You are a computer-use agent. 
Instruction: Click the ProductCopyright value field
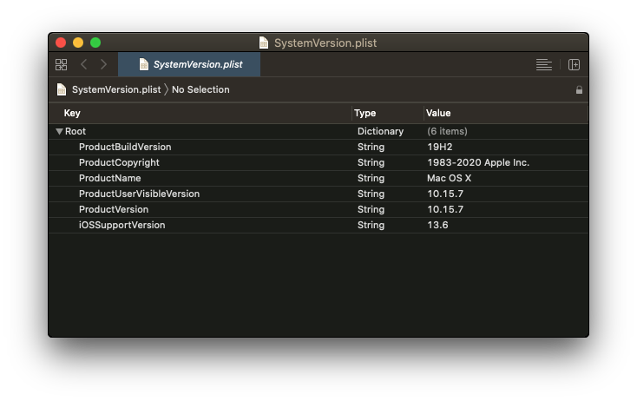point(478,162)
